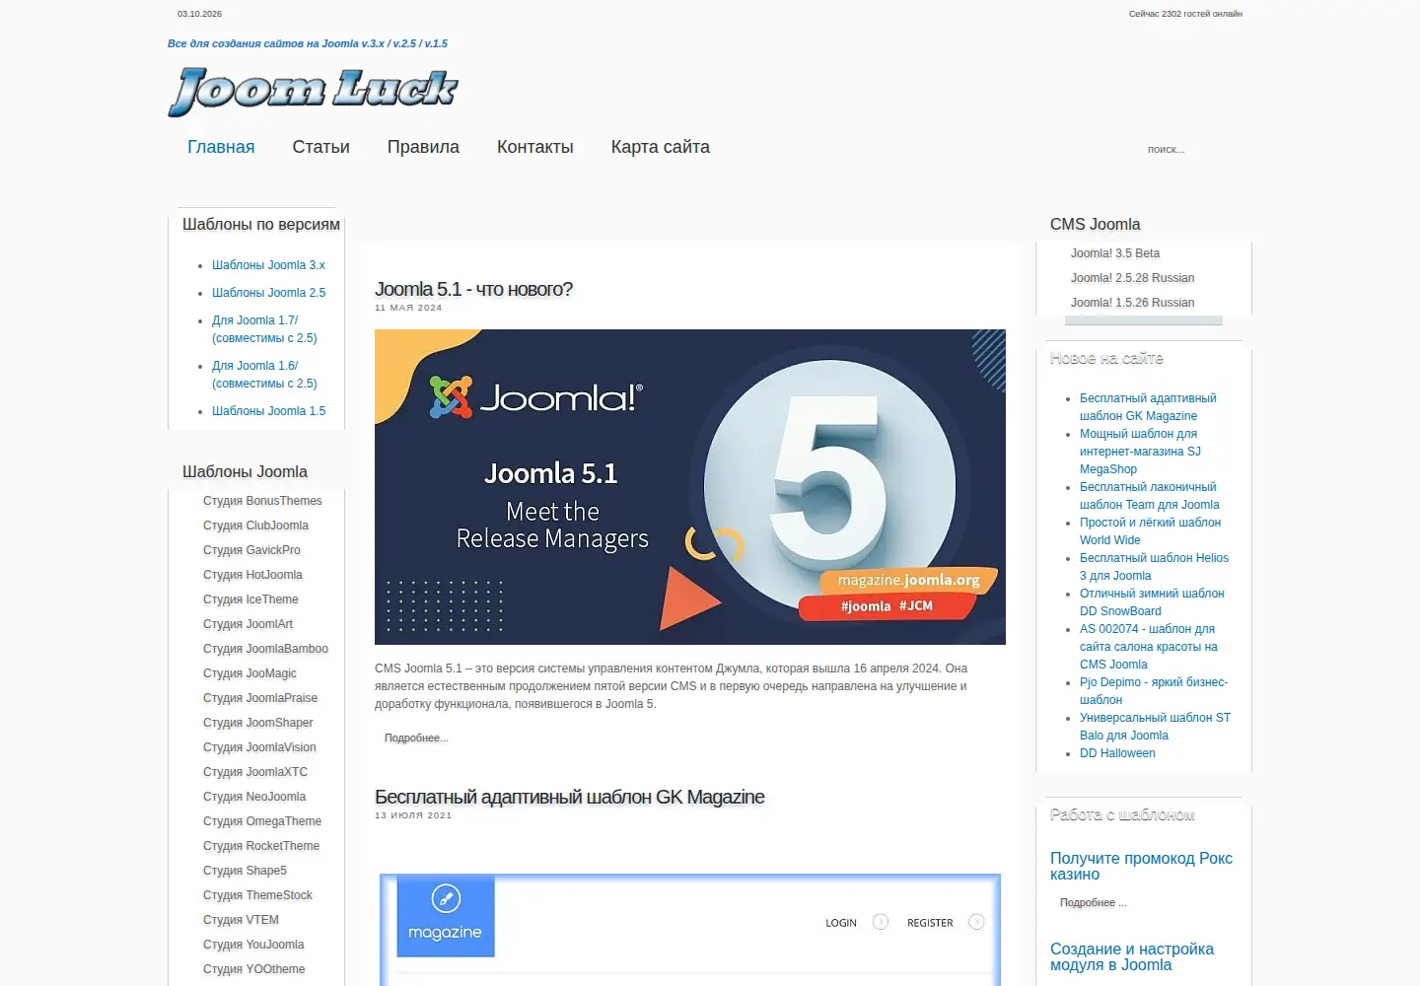Select Для Joomla 1.6 templates link
This screenshot has height=986, width=1420.
coord(264,375)
